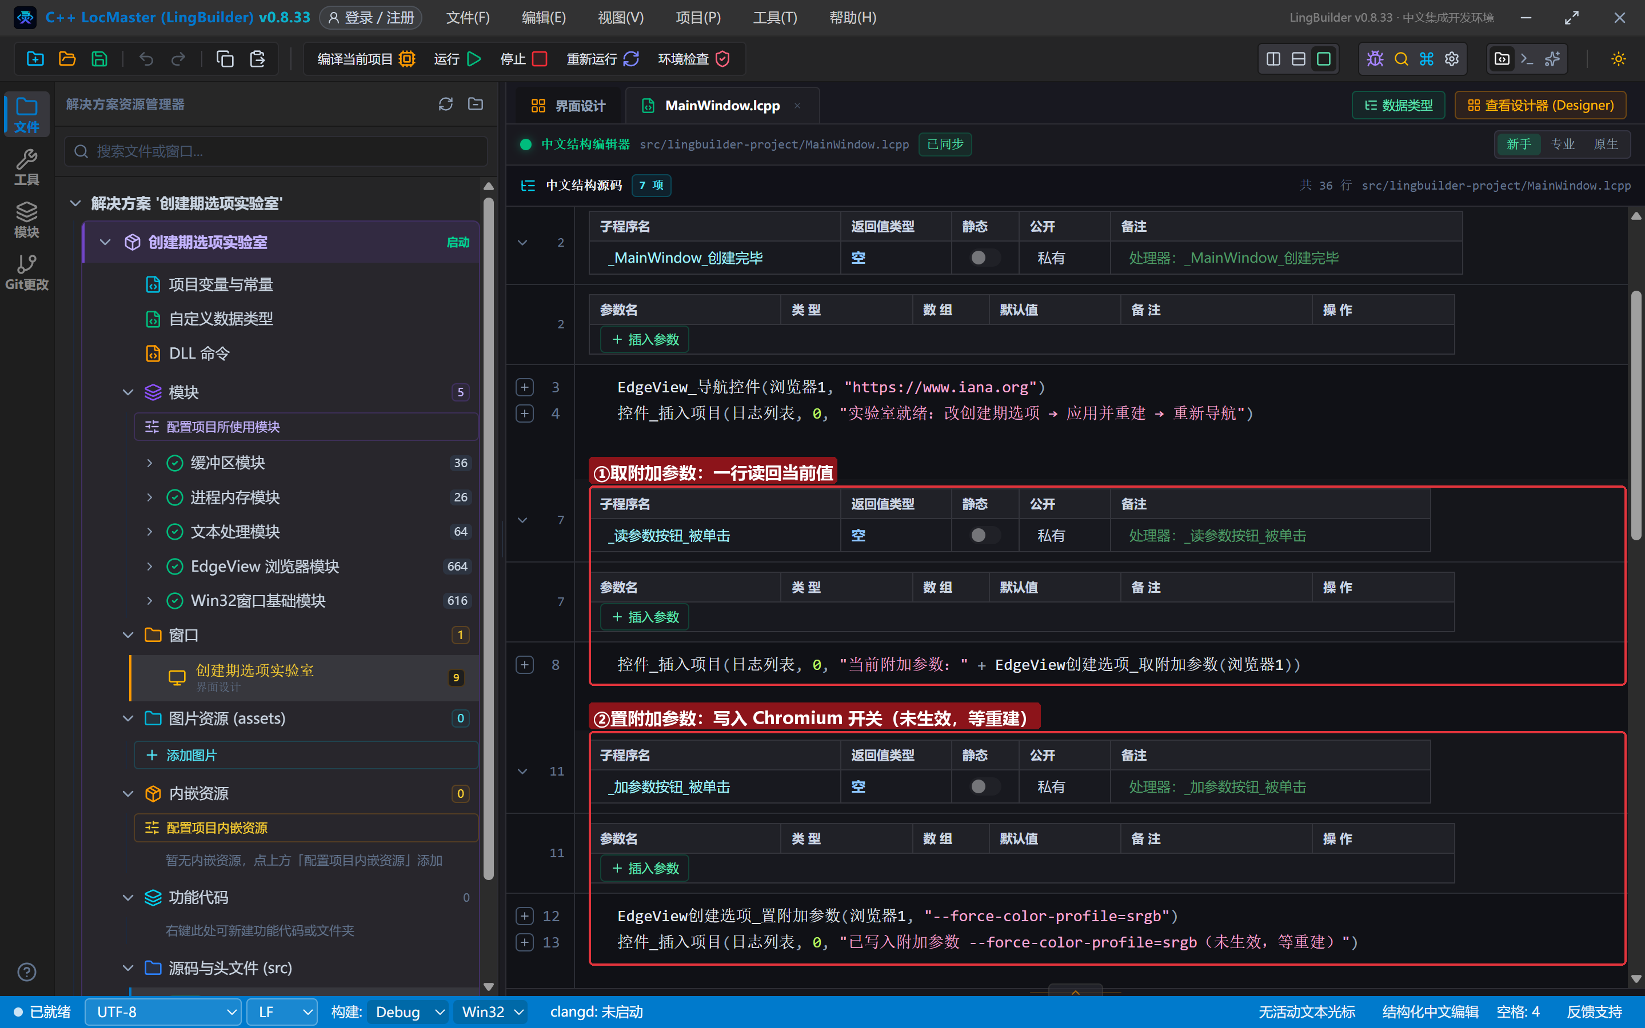
Task: Switch editor mode to 专业
Action: (1562, 144)
